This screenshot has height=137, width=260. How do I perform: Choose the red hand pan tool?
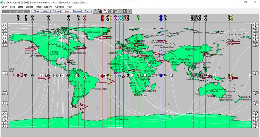click(105, 11)
